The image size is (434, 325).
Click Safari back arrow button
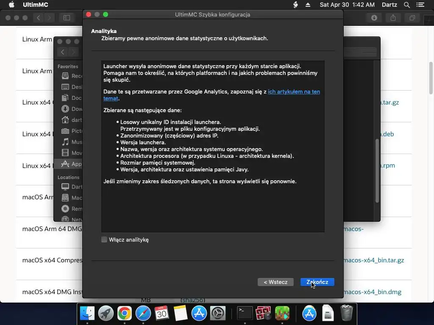coord(39,18)
